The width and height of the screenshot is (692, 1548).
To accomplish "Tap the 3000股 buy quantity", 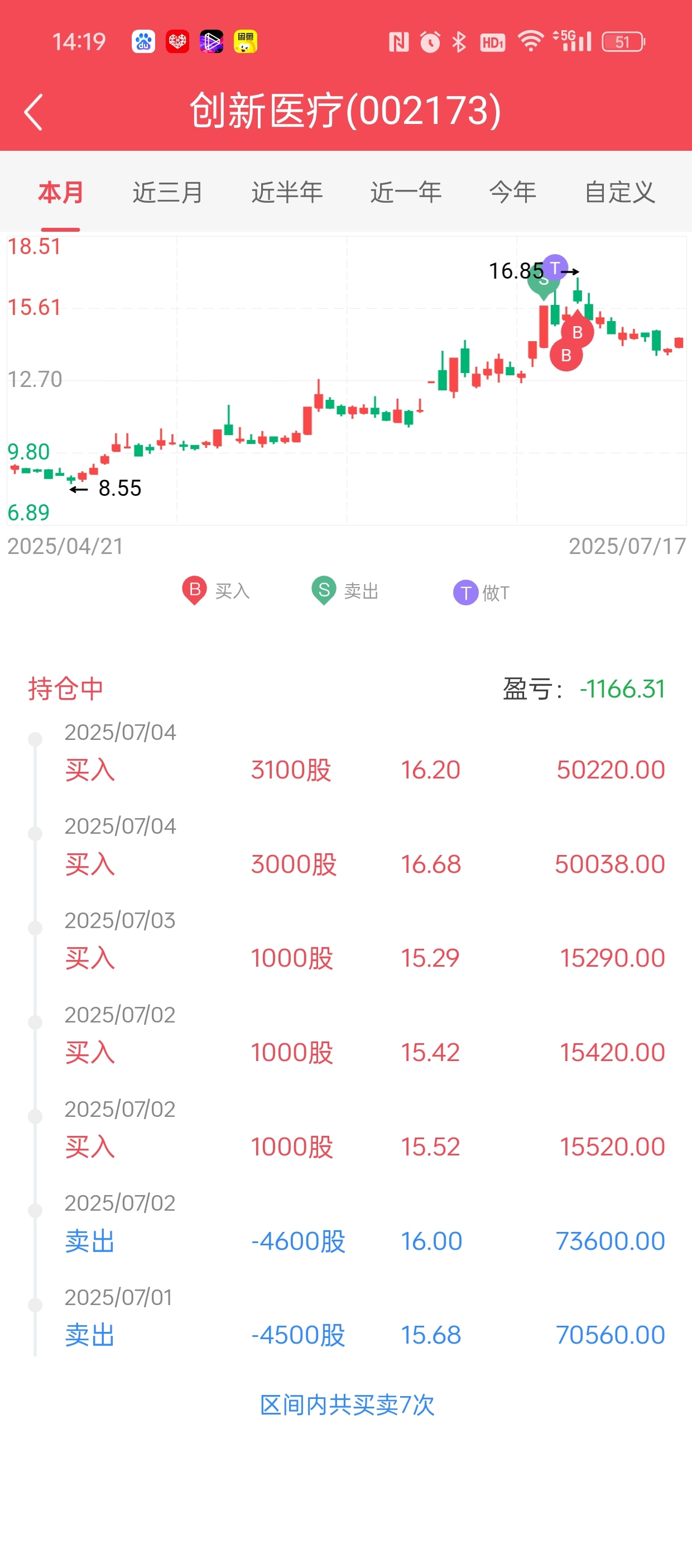I will (293, 864).
